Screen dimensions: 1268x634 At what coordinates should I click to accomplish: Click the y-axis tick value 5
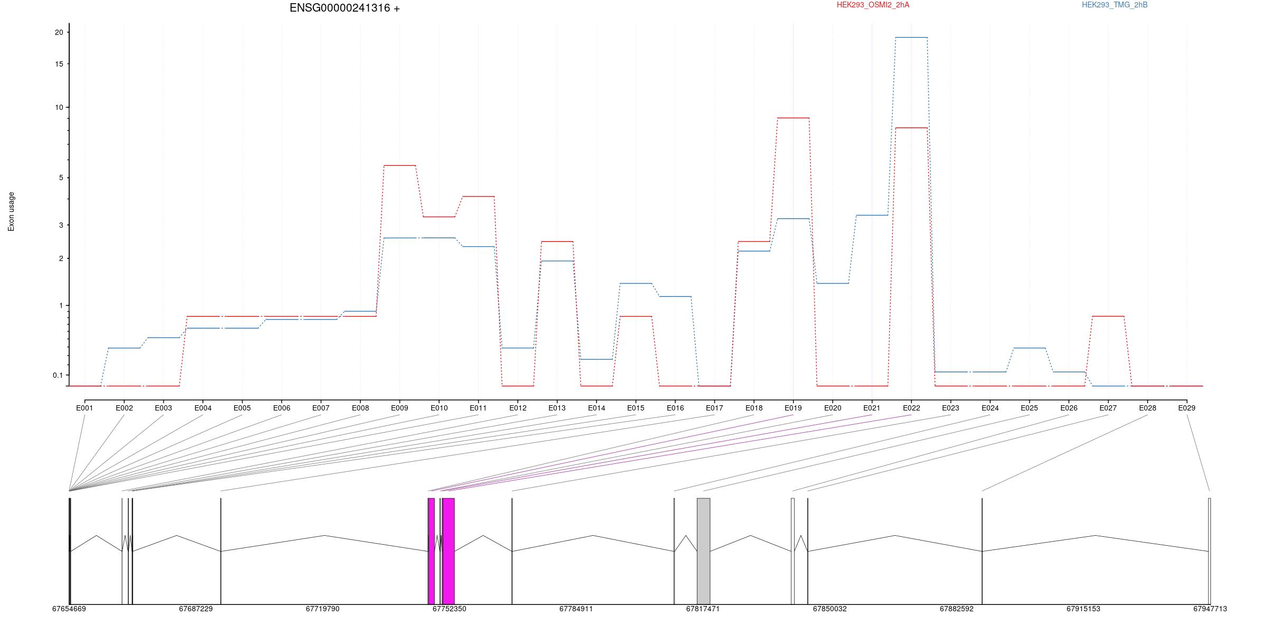click(x=61, y=178)
